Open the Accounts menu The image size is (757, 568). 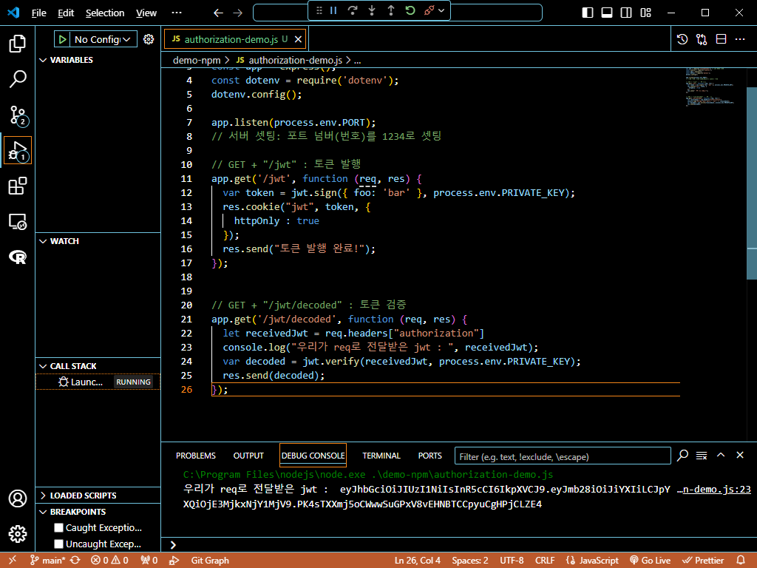[18, 498]
